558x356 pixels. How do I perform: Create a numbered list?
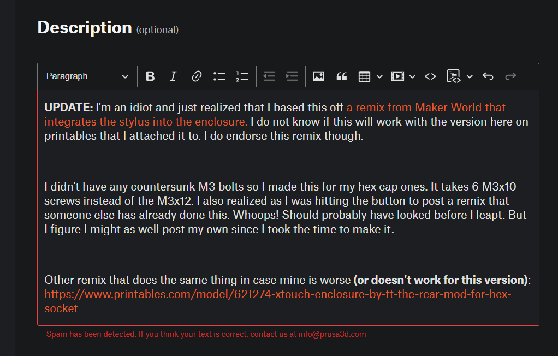242,76
